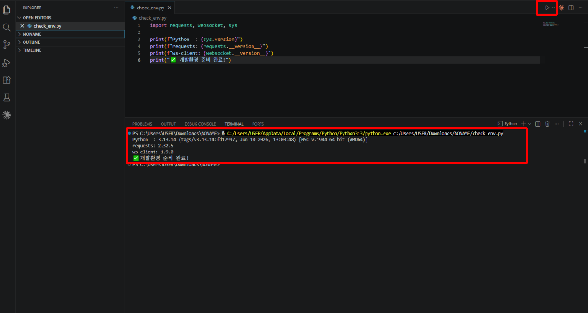Click 'requests: 2.32.5' terminal output

click(x=153, y=146)
